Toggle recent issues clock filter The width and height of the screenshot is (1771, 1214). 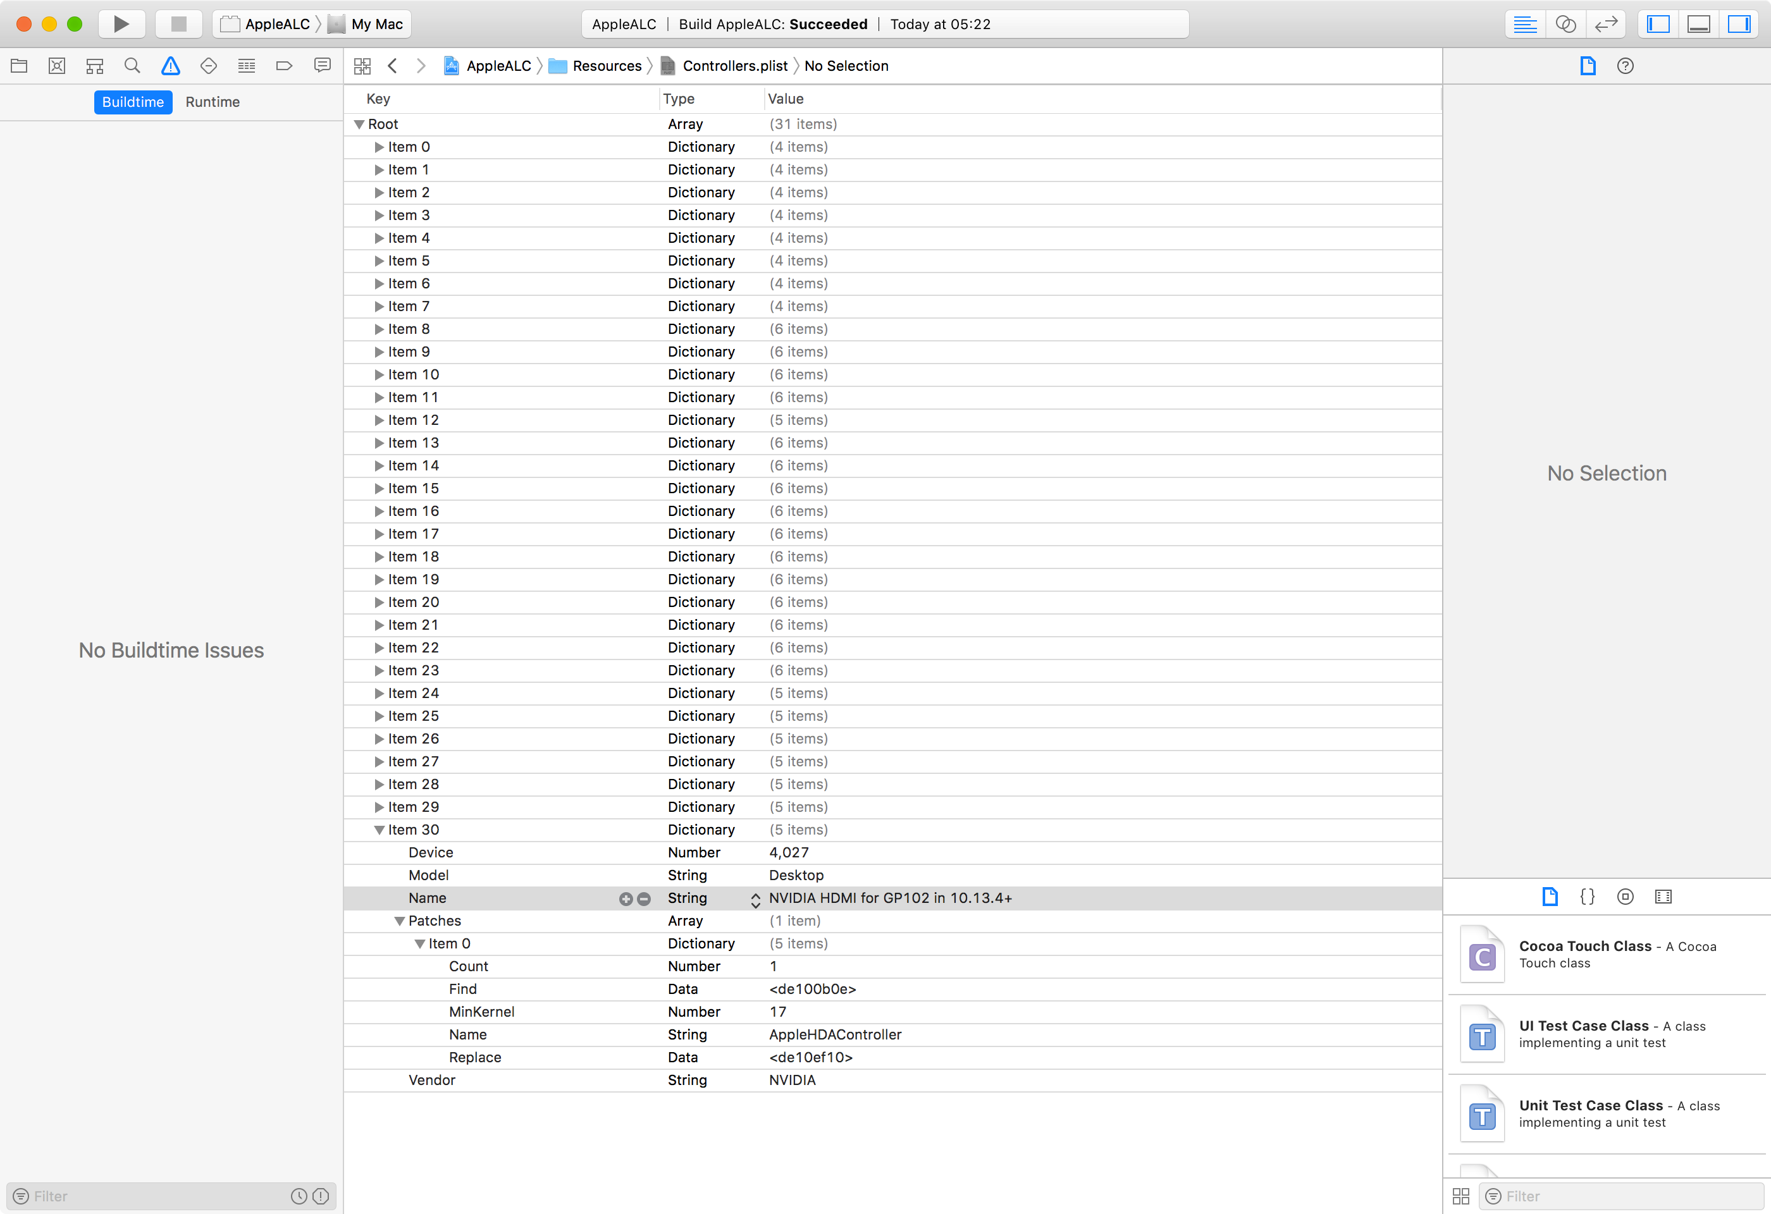pyautogui.click(x=299, y=1196)
